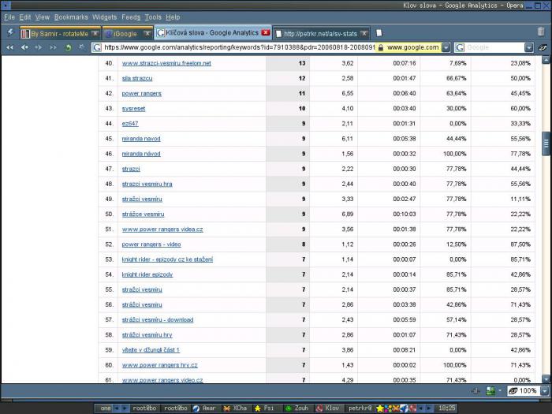Close the petrkr.net tab
Viewport: 552px width, 414px height.
pyautogui.click(x=364, y=33)
